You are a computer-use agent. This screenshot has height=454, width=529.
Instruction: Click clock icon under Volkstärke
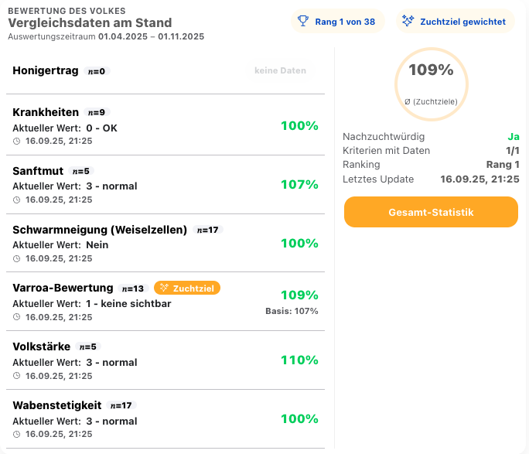(17, 376)
